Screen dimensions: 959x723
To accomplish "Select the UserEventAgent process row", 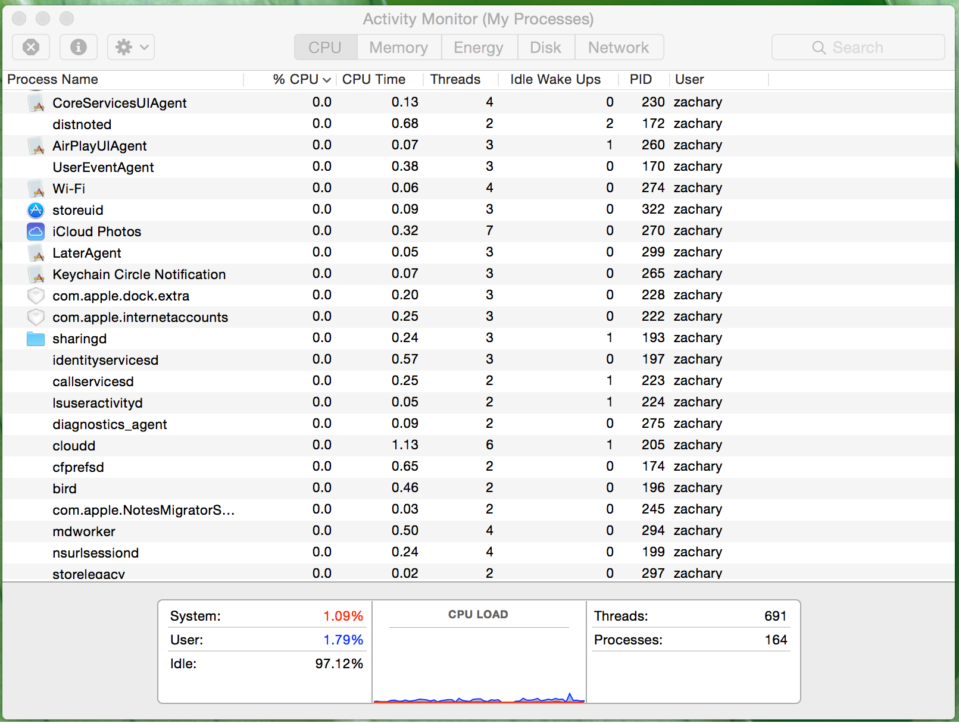I will [479, 167].
